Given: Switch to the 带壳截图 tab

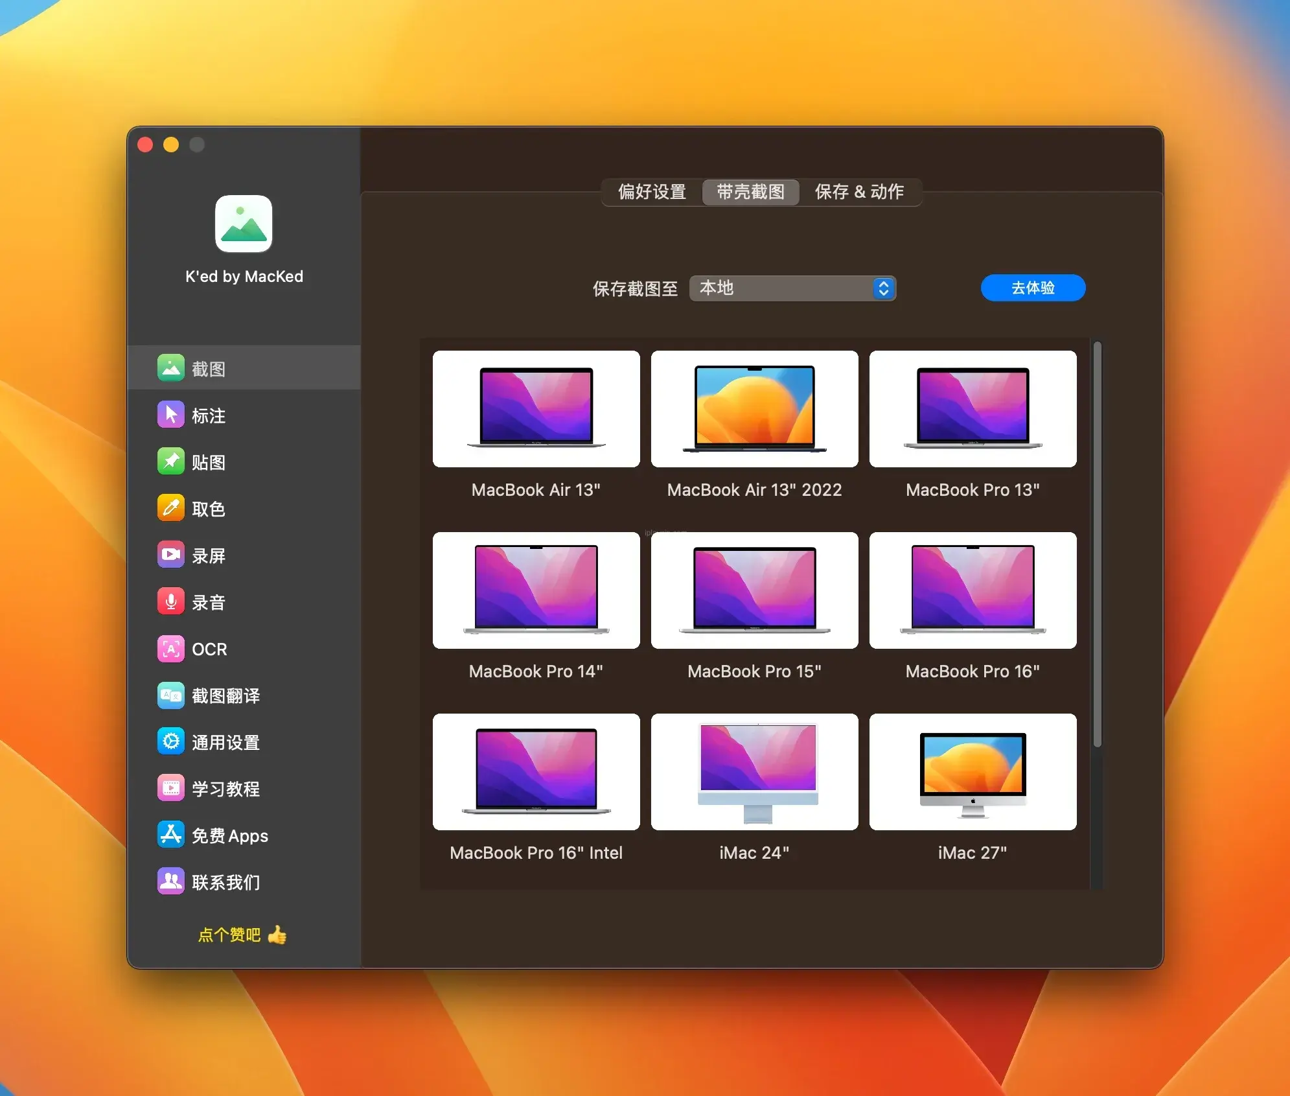Looking at the screenshot, I should (751, 192).
